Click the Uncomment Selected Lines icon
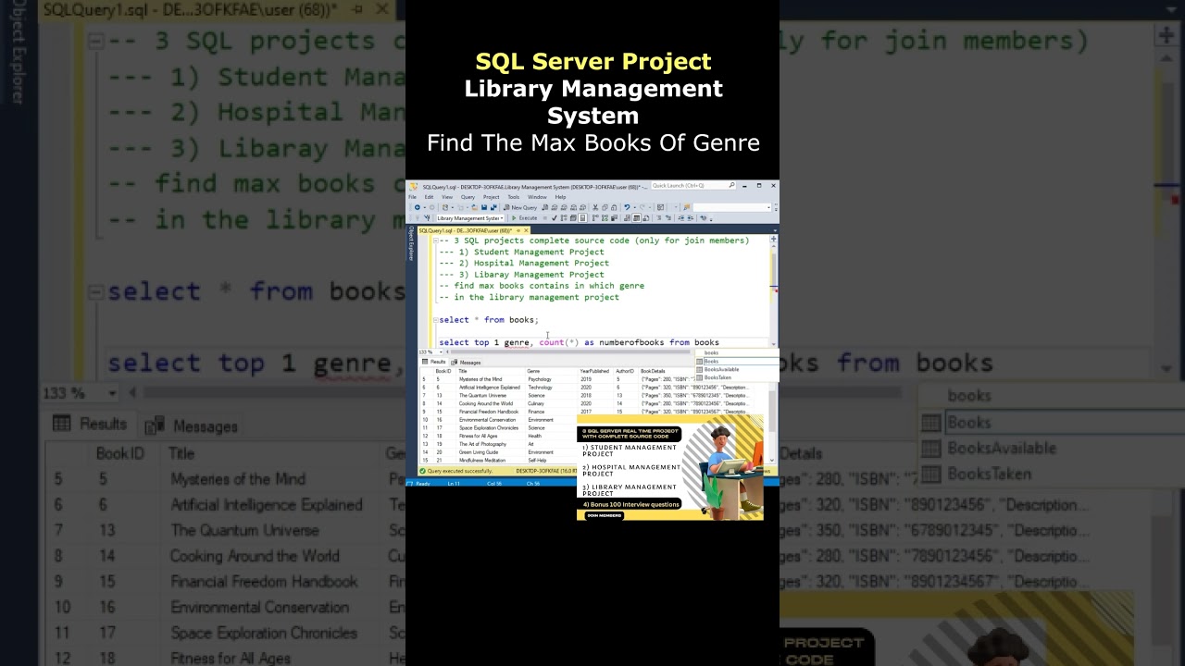The image size is (1185, 666). tap(668, 218)
